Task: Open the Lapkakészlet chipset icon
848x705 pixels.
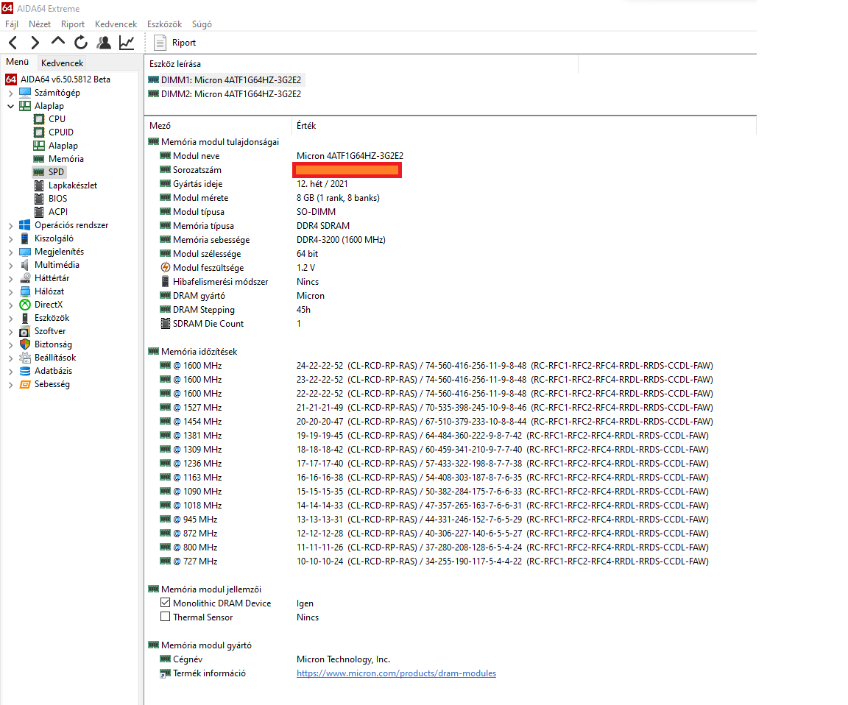Action: [x=39, y=185]
